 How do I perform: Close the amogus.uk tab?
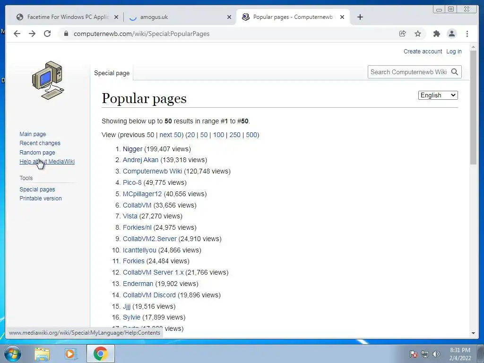pyautogui.click(x=229, y=17)
